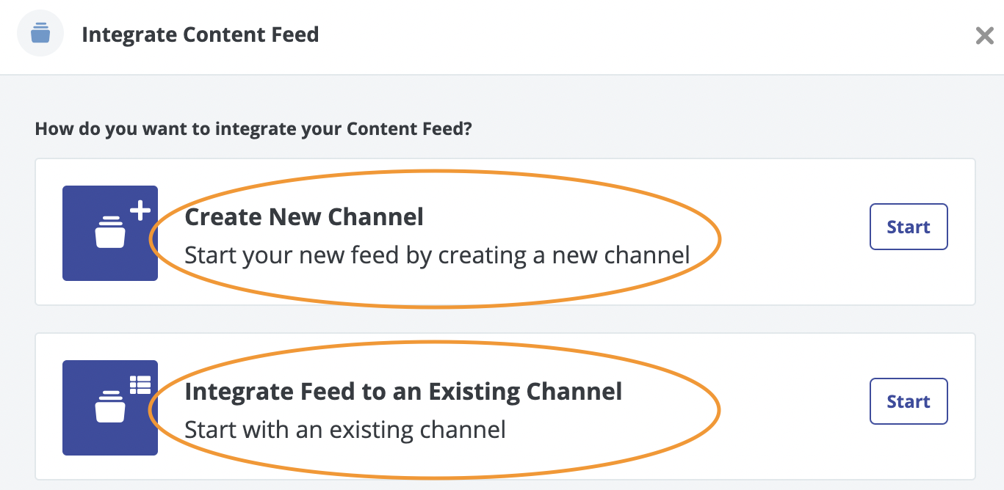Click the content feed icon in the header
The image size is (1004, 490).
click(x=40, y=34)
